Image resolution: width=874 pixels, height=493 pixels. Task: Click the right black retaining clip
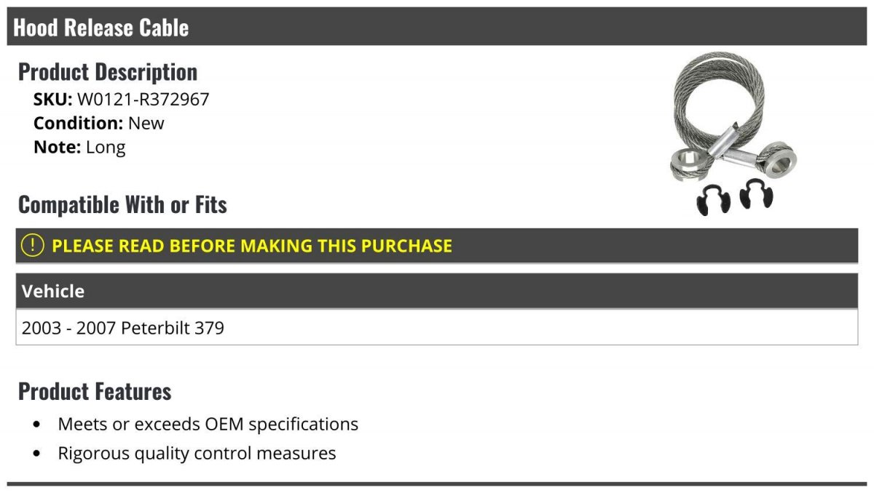tap(757, 194)
